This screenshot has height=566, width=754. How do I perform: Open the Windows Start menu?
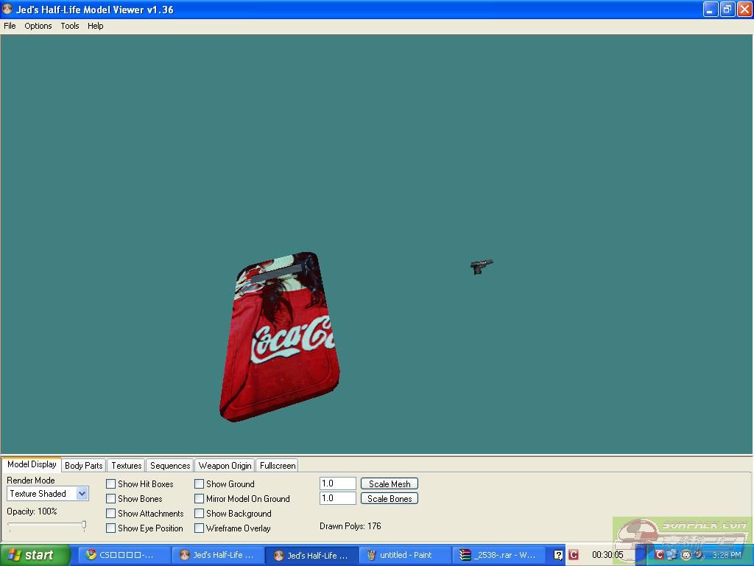point(35,555)
